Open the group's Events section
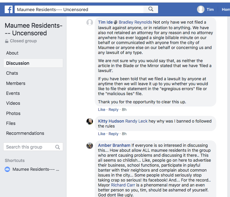The width and height of the screenshot is (230, 197). coord(13,93)
